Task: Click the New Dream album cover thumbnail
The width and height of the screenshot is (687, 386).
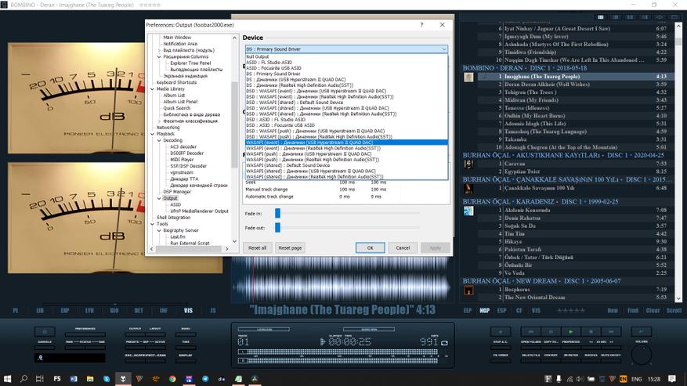Action: point(468,290)
